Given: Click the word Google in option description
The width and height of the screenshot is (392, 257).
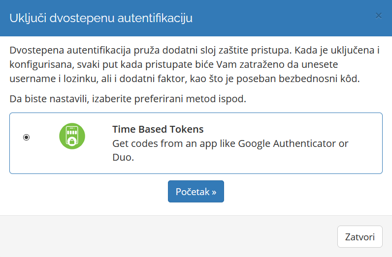Looking at the screenshot, I should click(254, 143).
